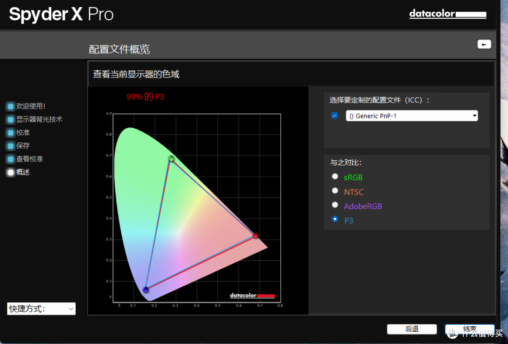Click the 结束 finish button
This screenshot has width=508, height=344.
pyautogui.click(x=470, y=329)
